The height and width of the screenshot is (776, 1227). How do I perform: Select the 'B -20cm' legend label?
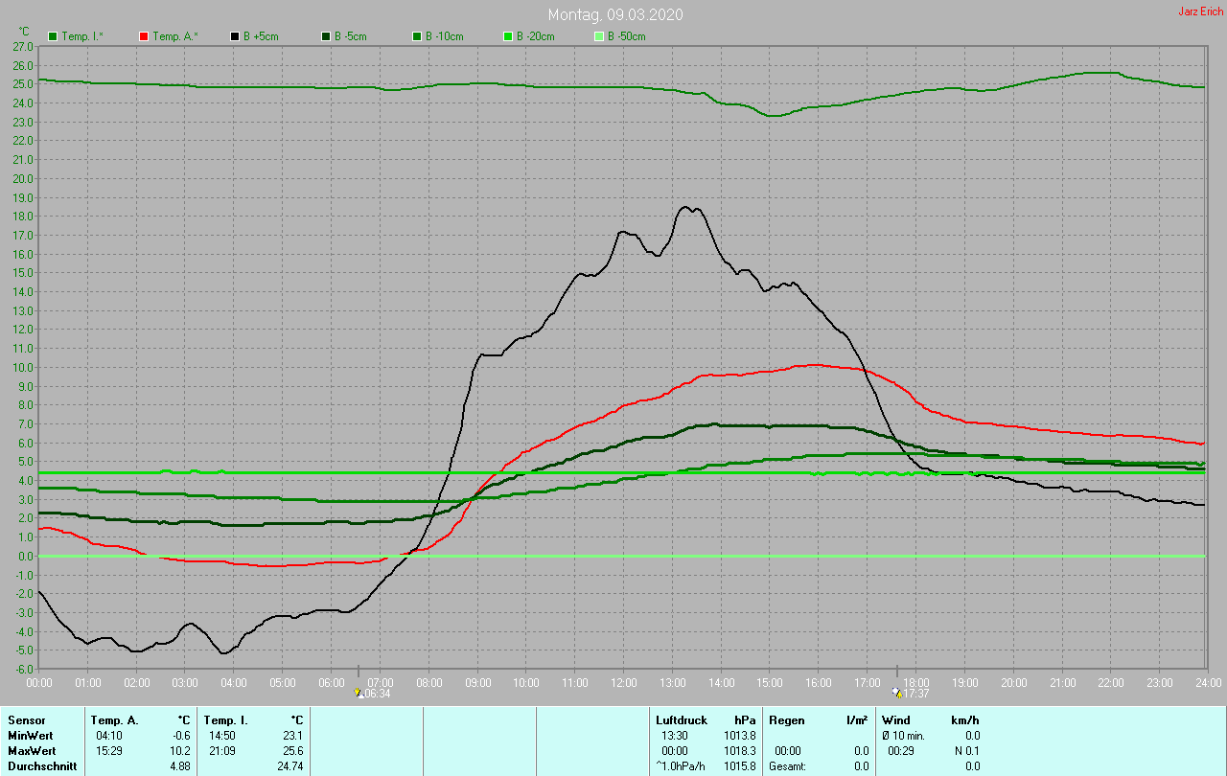click(x=536, y=36)
